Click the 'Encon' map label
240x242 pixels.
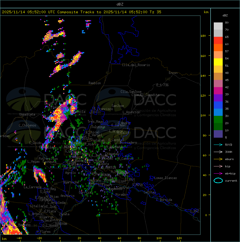pos(173,73)
